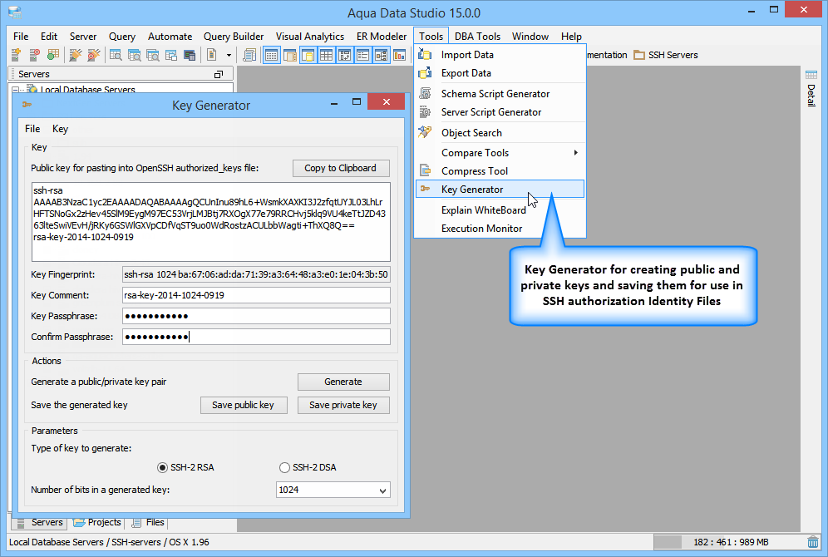Click the single table magnifier toolbar icon
The image size is (828, 557).
(116, 54)
